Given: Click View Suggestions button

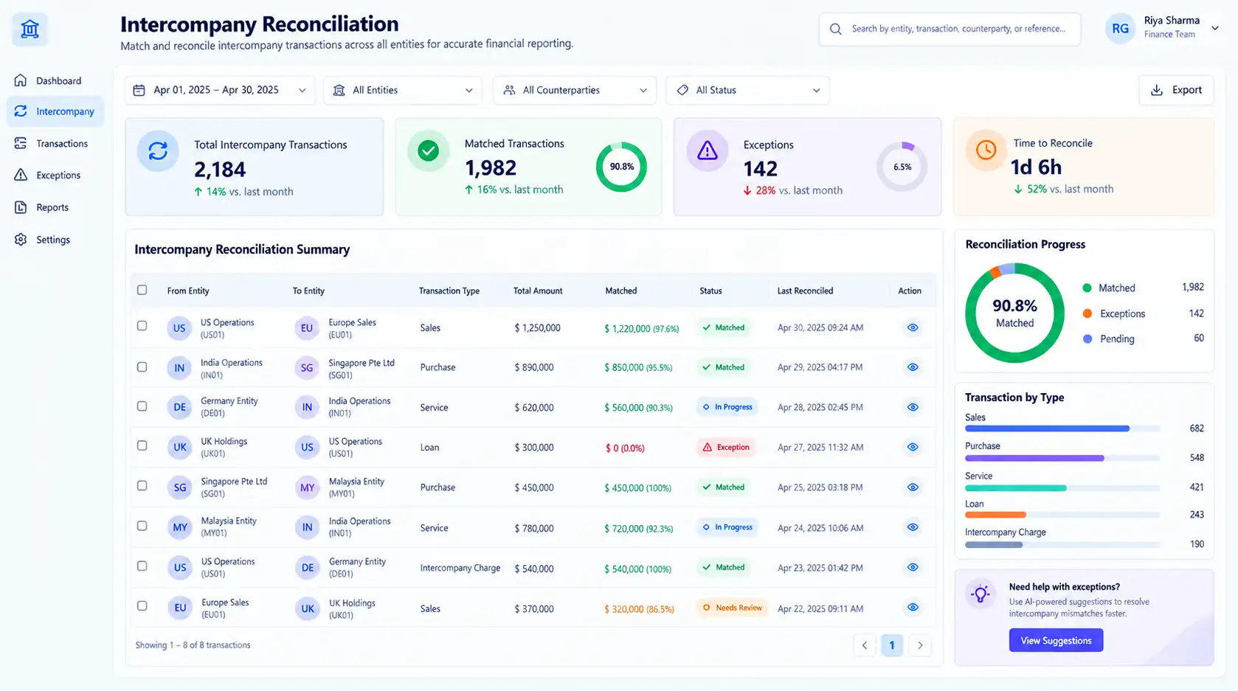Looking at the screenshot, I should 1056,640.
